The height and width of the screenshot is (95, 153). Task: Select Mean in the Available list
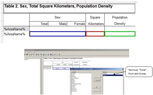(73, 79)
